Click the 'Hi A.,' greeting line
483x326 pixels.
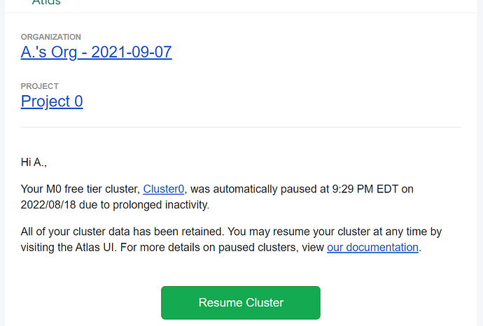pyautogui.click(x=34, y=162)
